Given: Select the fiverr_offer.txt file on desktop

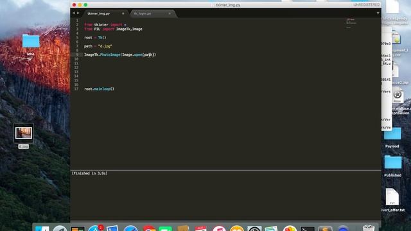Looking at the screenshot, I should (392, 197).
